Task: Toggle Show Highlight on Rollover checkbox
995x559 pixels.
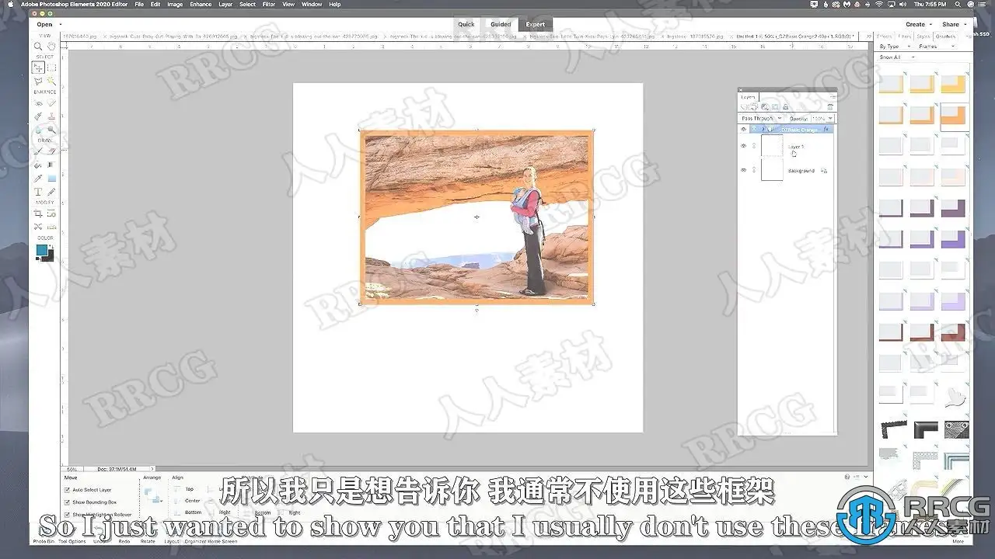Action: click(67, 514)
